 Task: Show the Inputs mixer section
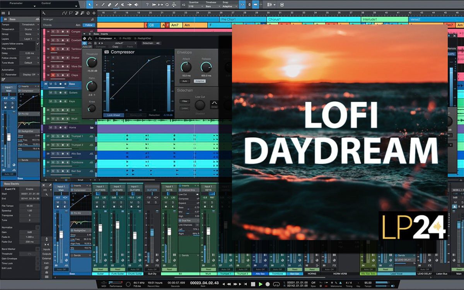47,249
